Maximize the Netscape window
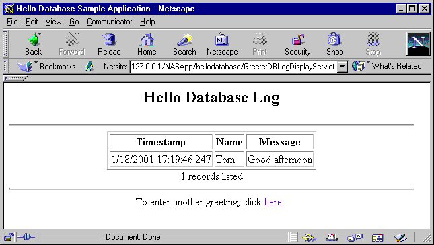The image size is (434, 245). pyautogui.click(x=412, y=9)
